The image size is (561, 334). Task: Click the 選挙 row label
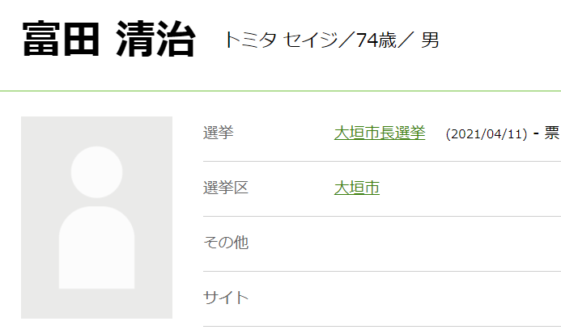click(218, 133)
